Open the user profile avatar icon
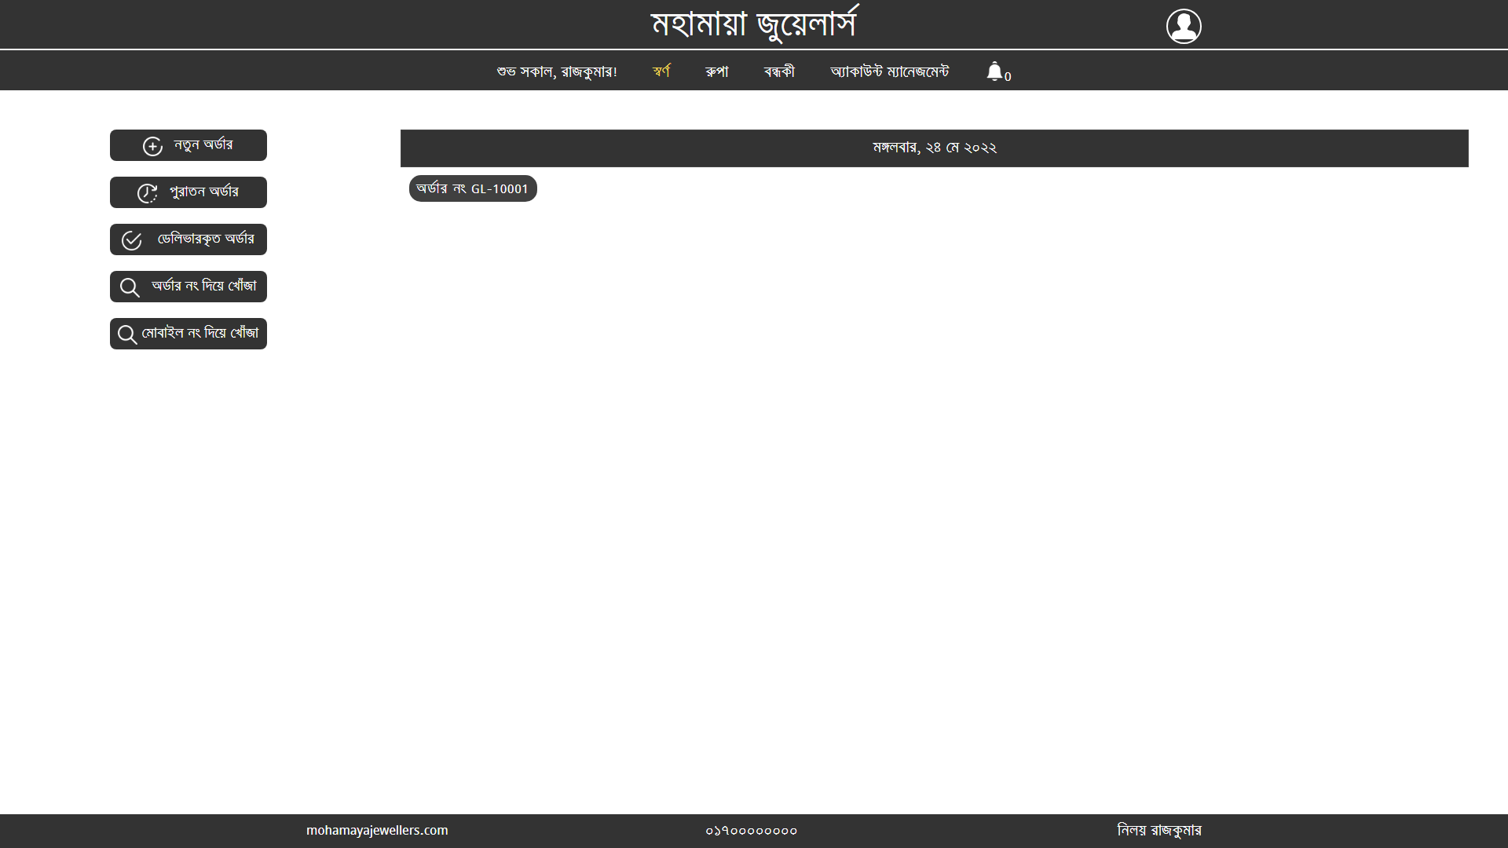 click(x=1184, y=26)
